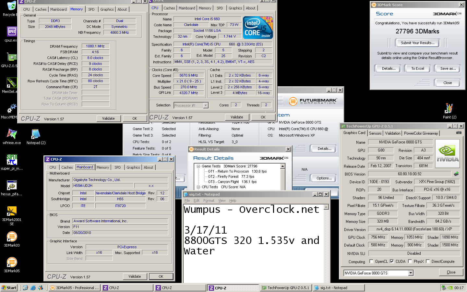This screenshot has width=467, height=292.
Task: Enable the PhysX checkbox in GPU-Z
Action: click(410, 261)
